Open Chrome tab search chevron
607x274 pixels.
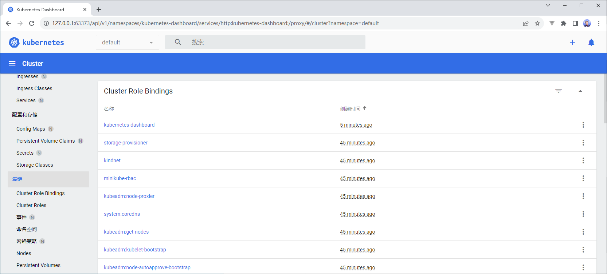[548, 5]
